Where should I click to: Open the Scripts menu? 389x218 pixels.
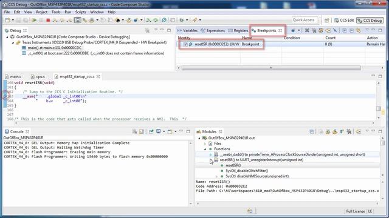tap(80, 12)
